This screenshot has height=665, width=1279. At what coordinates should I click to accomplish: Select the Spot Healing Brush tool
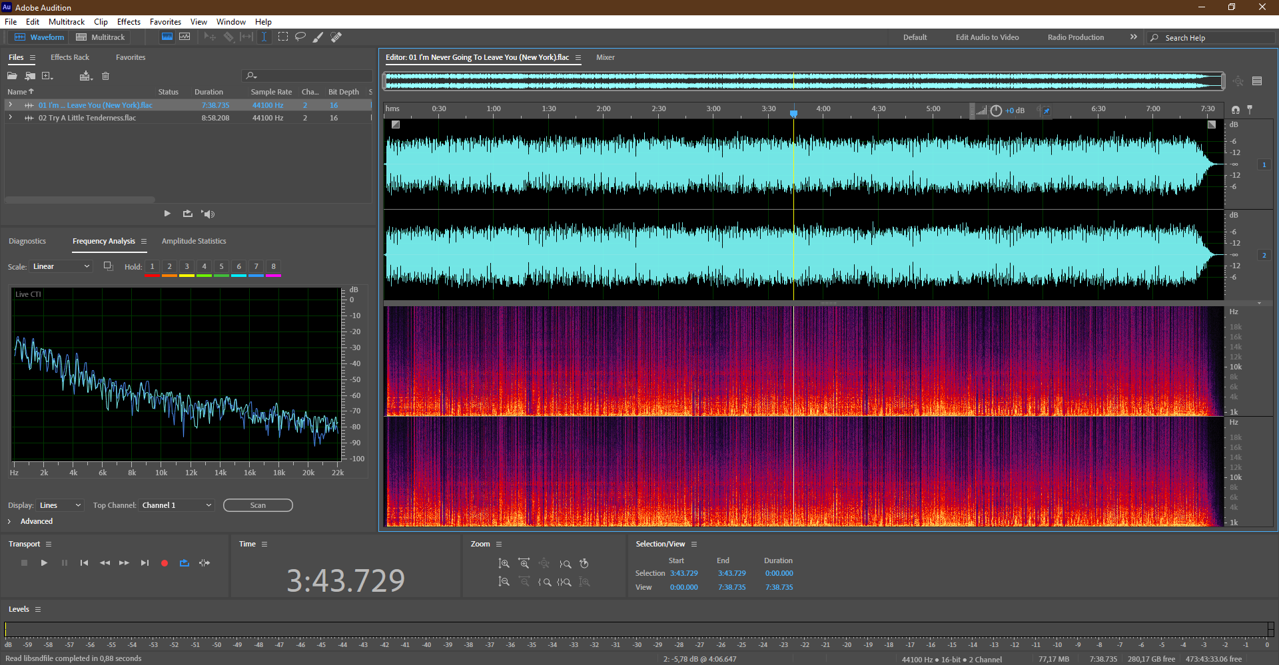pyautogui.click(x=336, y=37)
